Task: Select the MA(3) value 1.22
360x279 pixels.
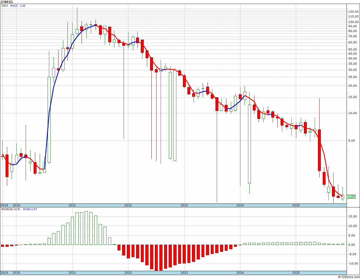Action: click(23, 6)
